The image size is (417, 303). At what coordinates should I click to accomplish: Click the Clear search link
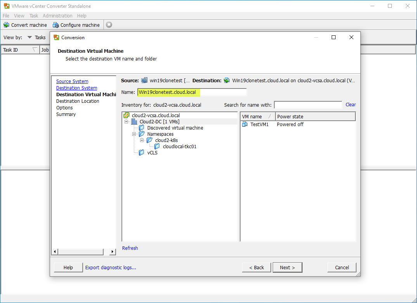tap(351, 104)
